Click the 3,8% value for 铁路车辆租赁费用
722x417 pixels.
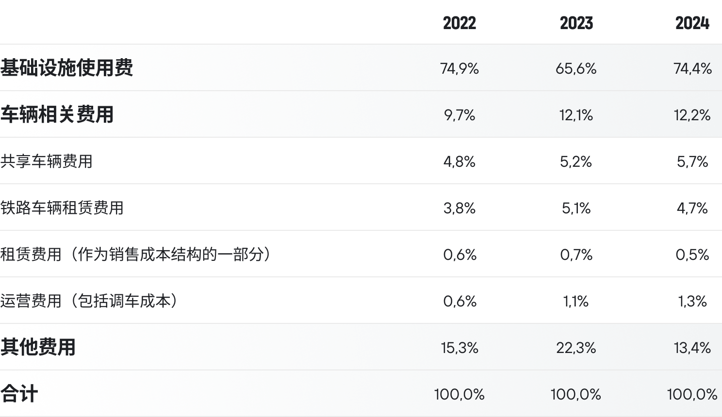click(459, 208)
